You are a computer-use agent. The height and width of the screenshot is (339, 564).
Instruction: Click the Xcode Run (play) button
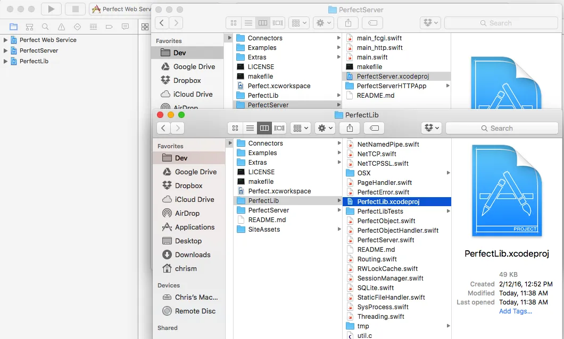(x=51, y=9)
